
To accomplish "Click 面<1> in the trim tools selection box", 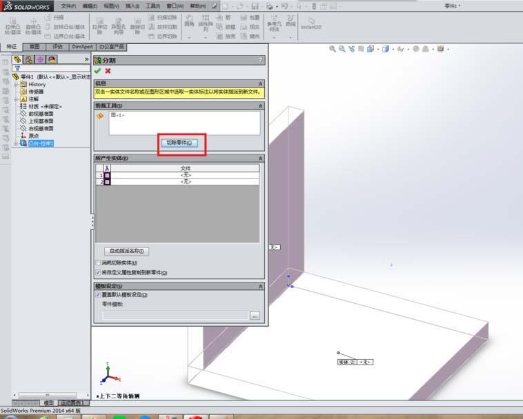I will click(x=117, y=115).
